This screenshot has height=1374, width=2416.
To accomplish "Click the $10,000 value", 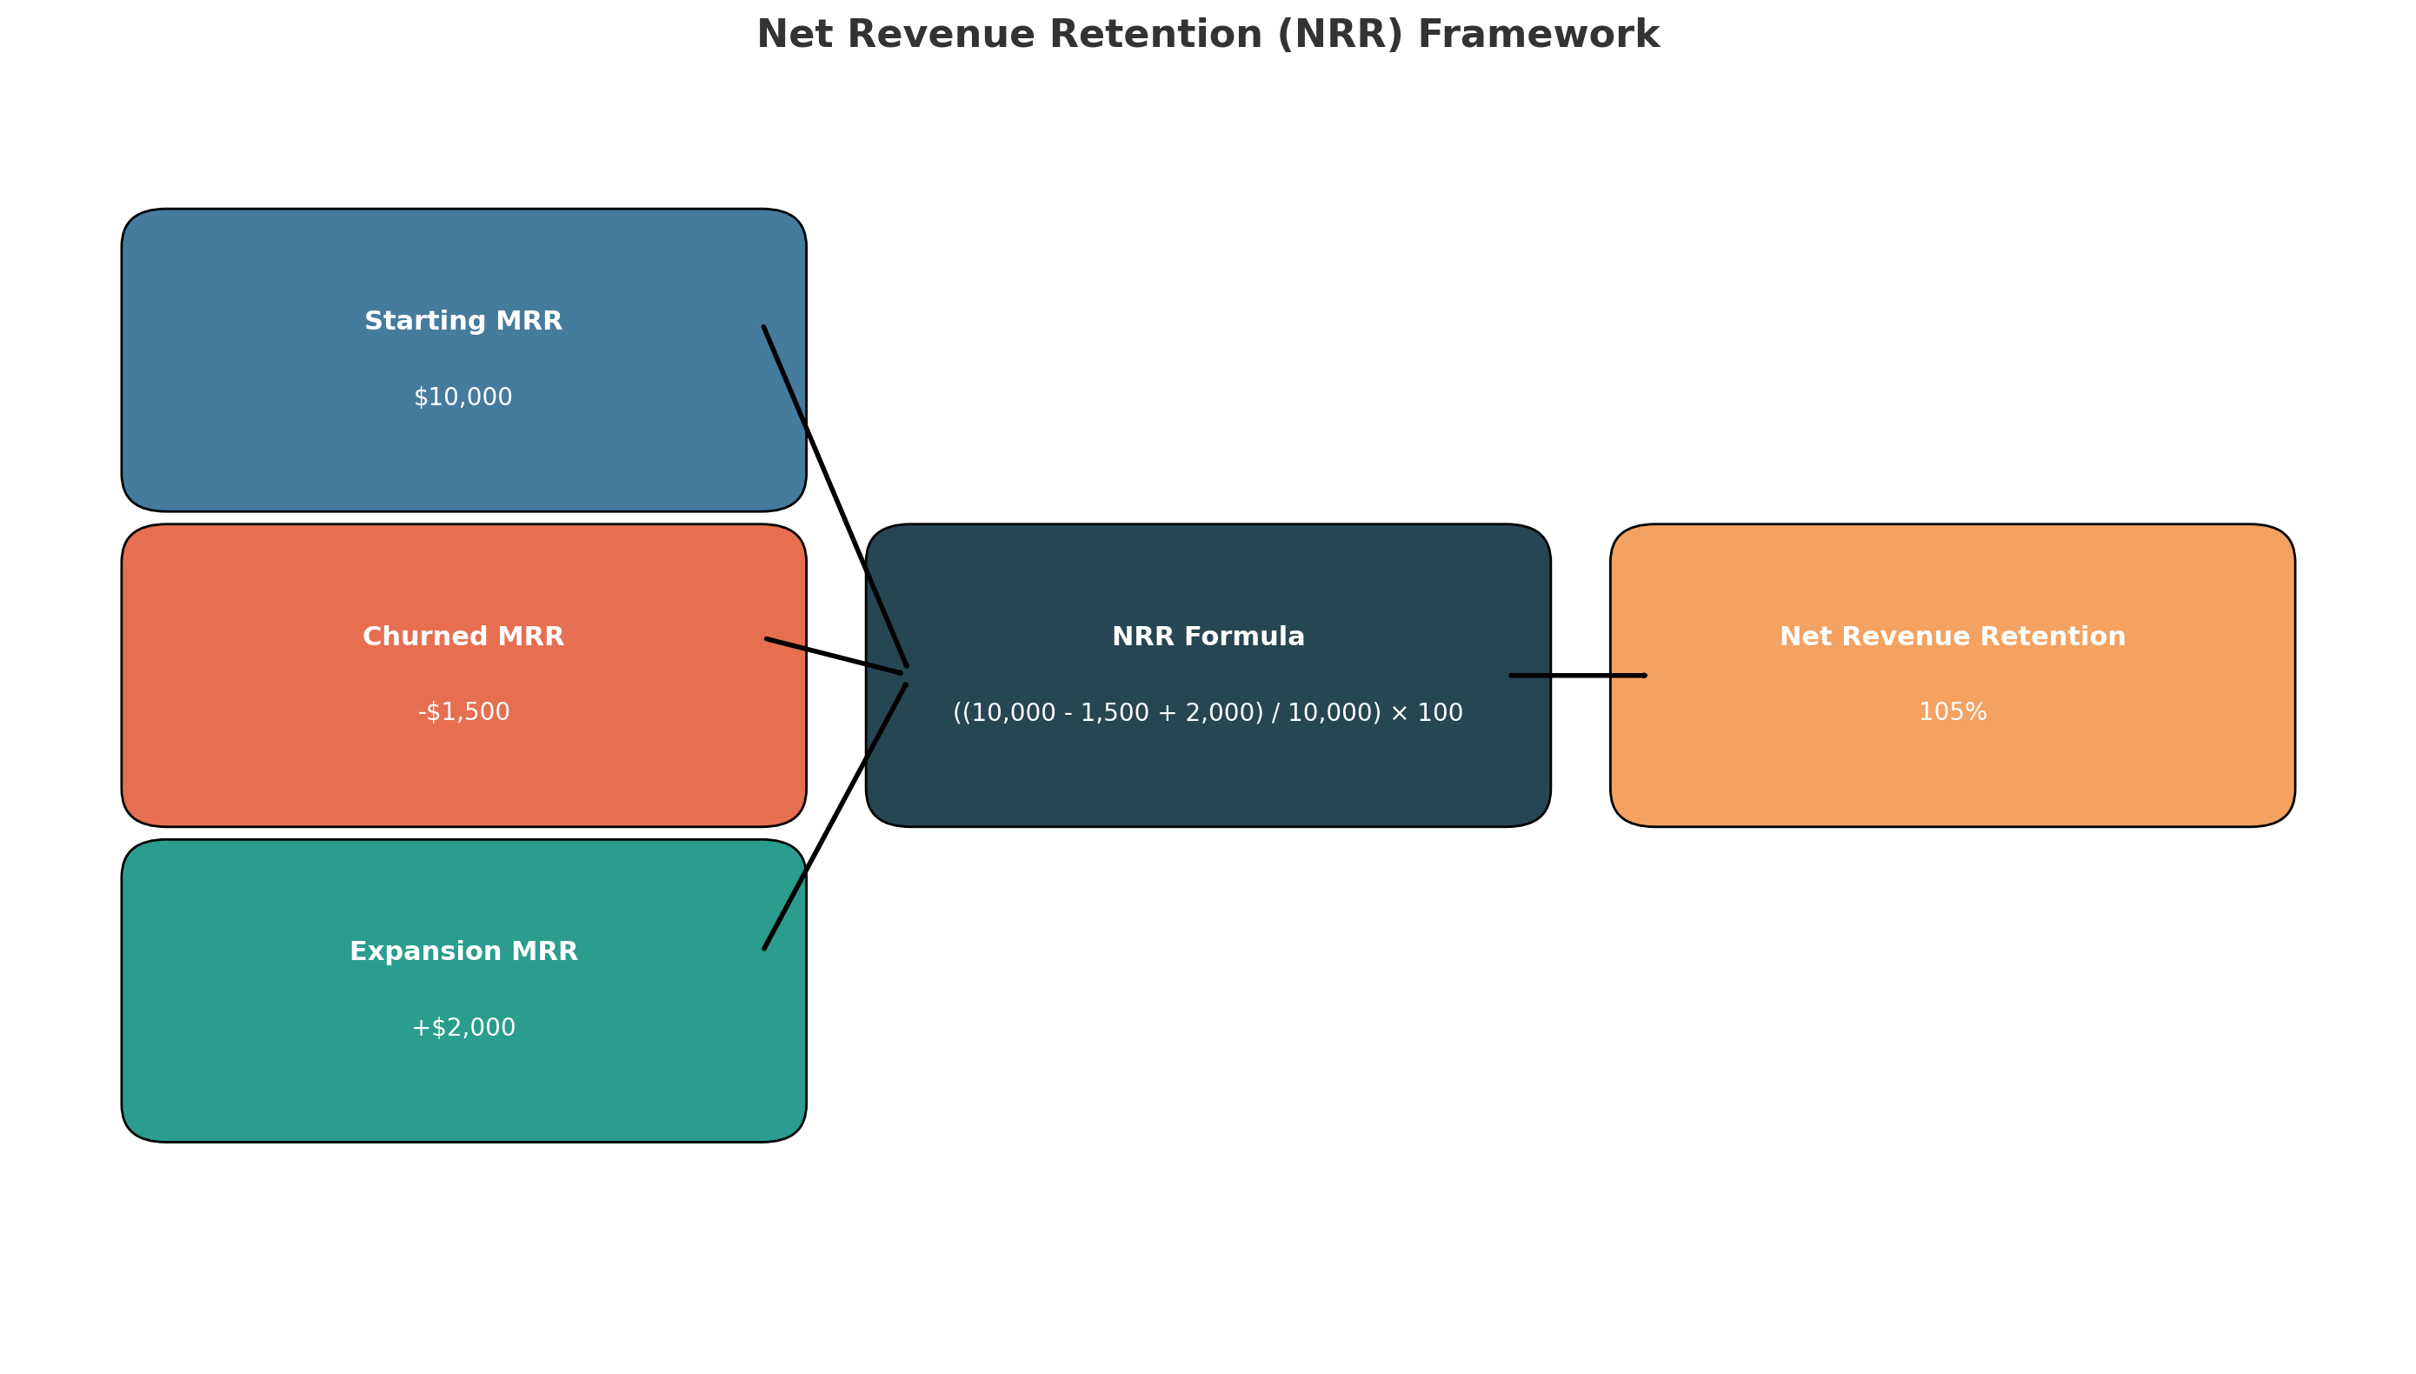I will pos(463,397).
